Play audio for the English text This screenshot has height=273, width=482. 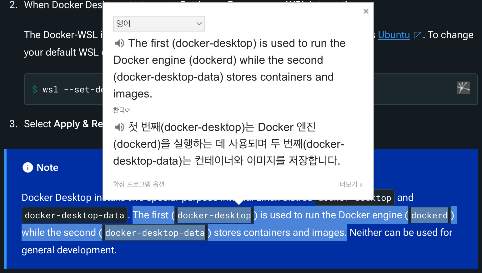click(x=119, y=43)
